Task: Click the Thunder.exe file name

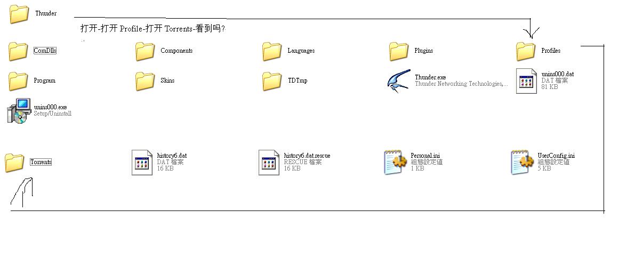Action: pyautogui.click(x=430, y=77)
